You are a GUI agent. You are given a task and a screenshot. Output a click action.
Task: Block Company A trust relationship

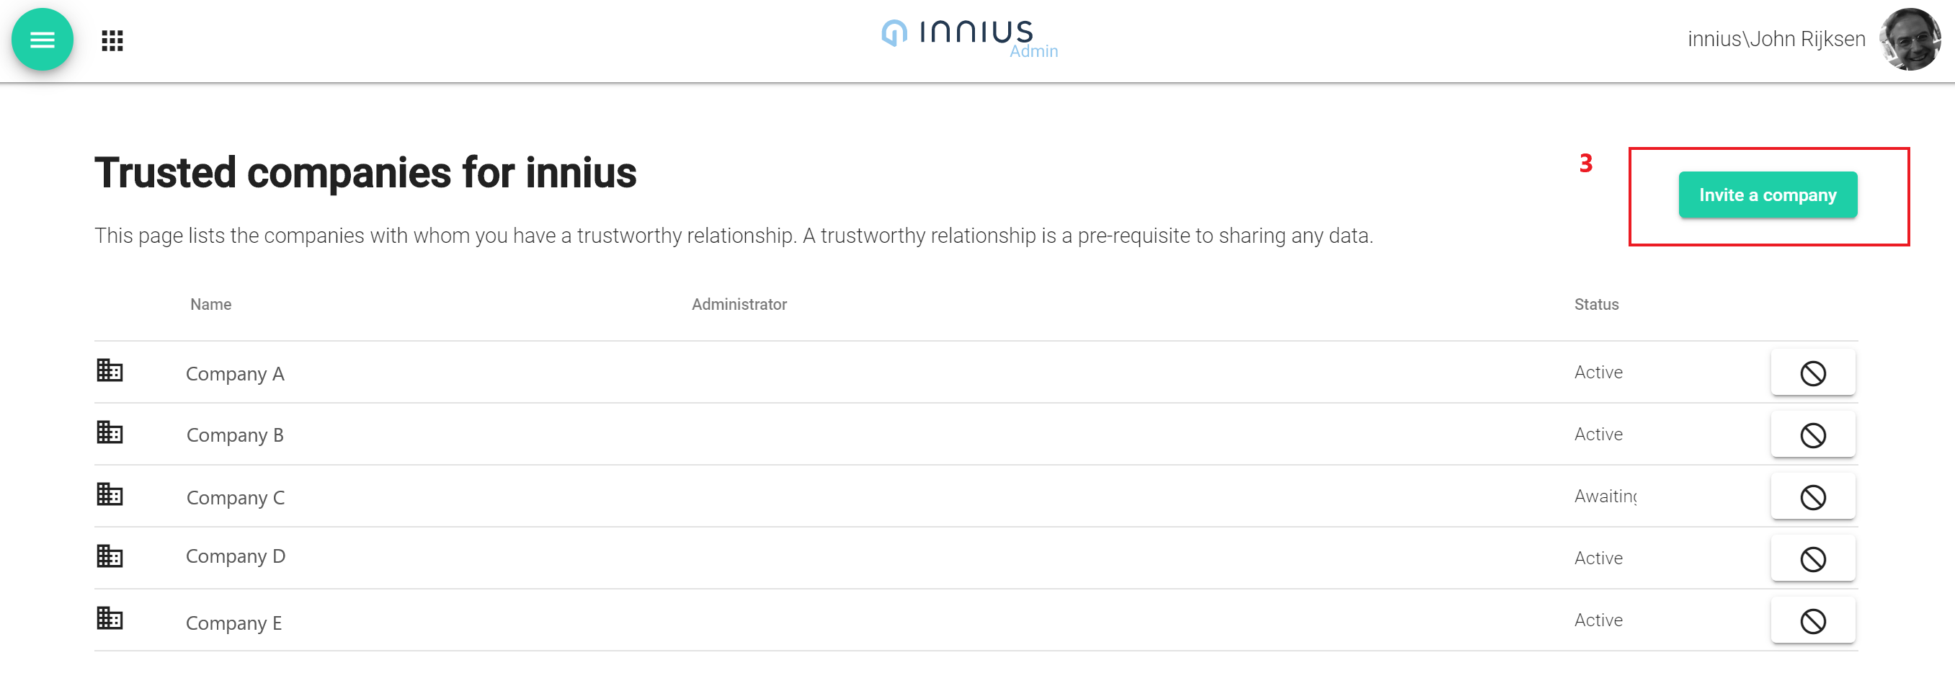(1812, 373)
